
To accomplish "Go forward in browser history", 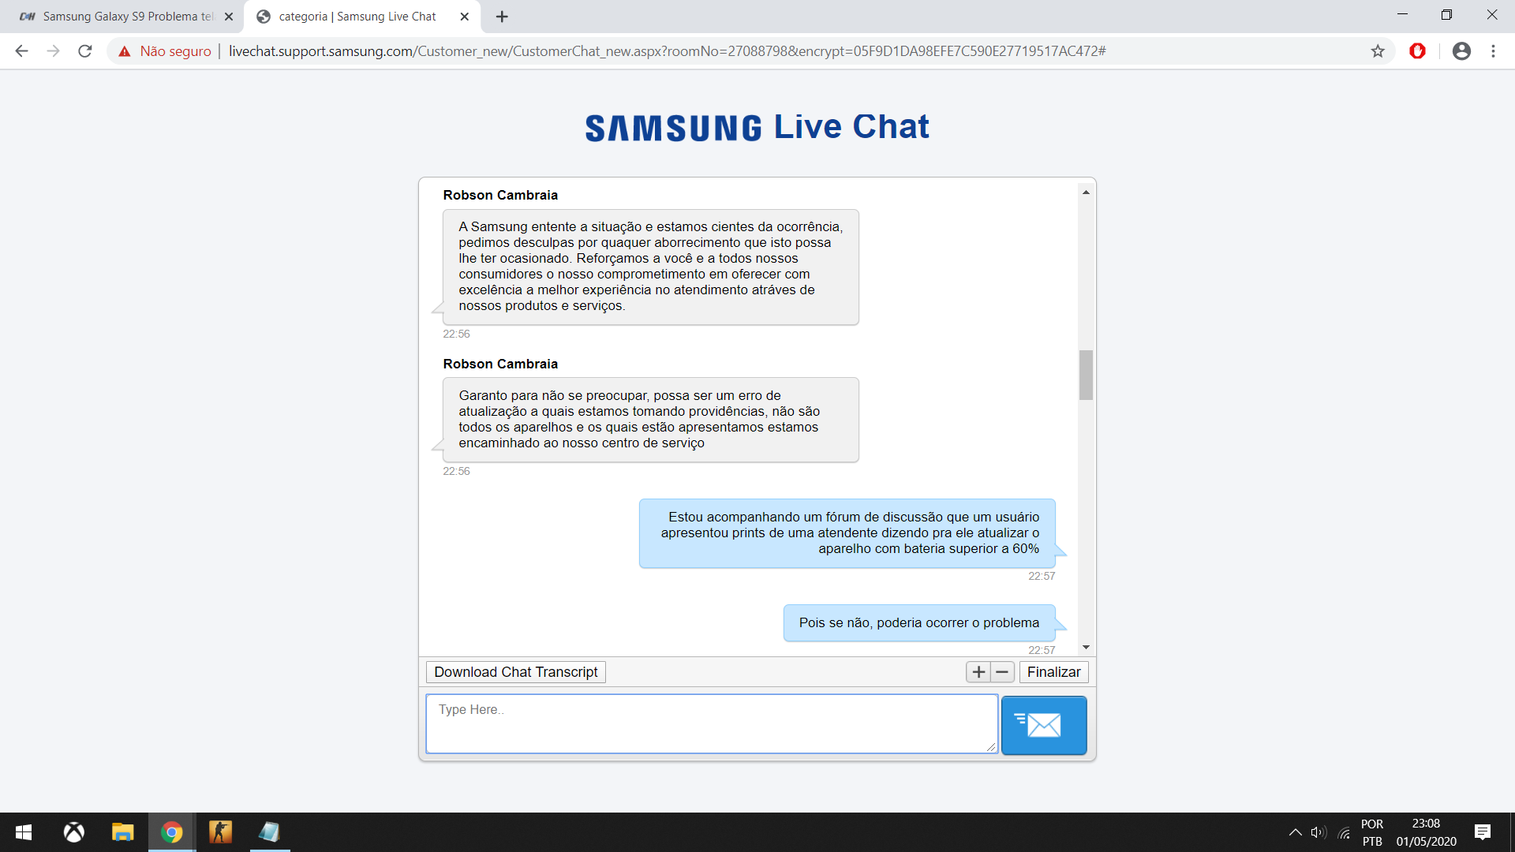I will (x=53, y=51).
